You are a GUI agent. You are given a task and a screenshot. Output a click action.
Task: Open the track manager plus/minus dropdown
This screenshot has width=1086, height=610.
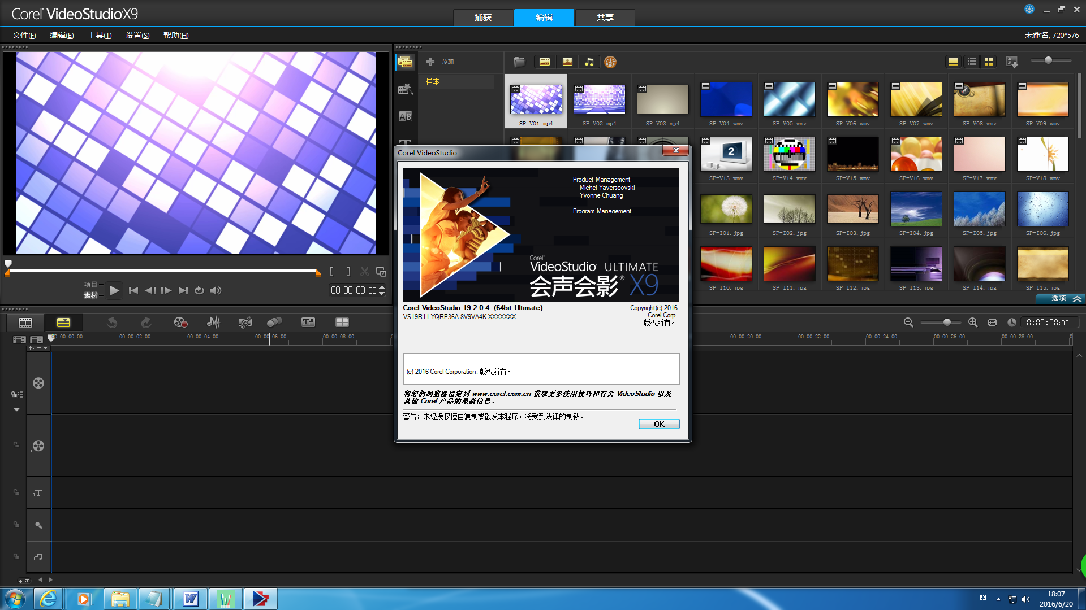click(x=38, y=348)
